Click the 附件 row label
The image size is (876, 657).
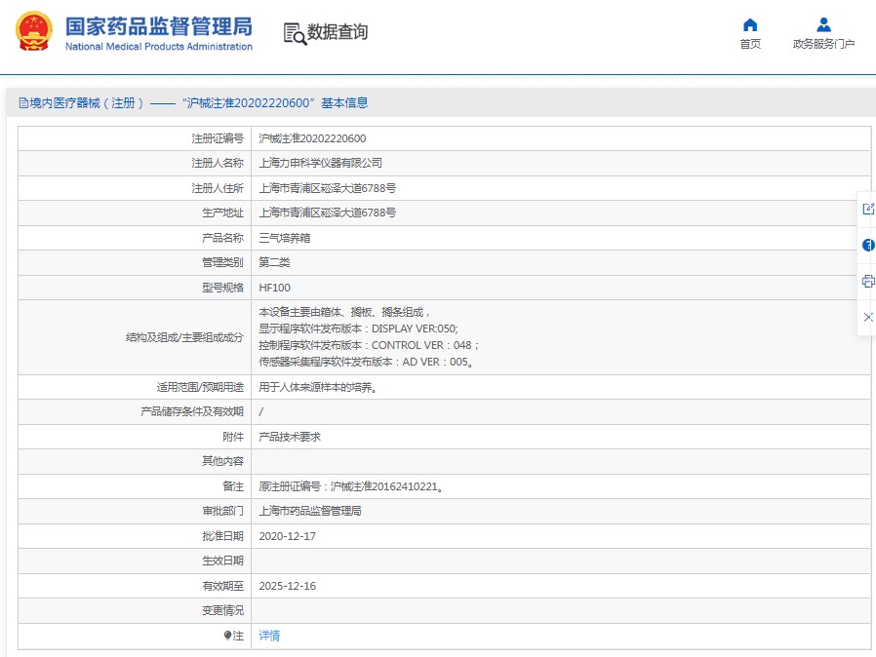pyautogui.click(x=233, y=437)
